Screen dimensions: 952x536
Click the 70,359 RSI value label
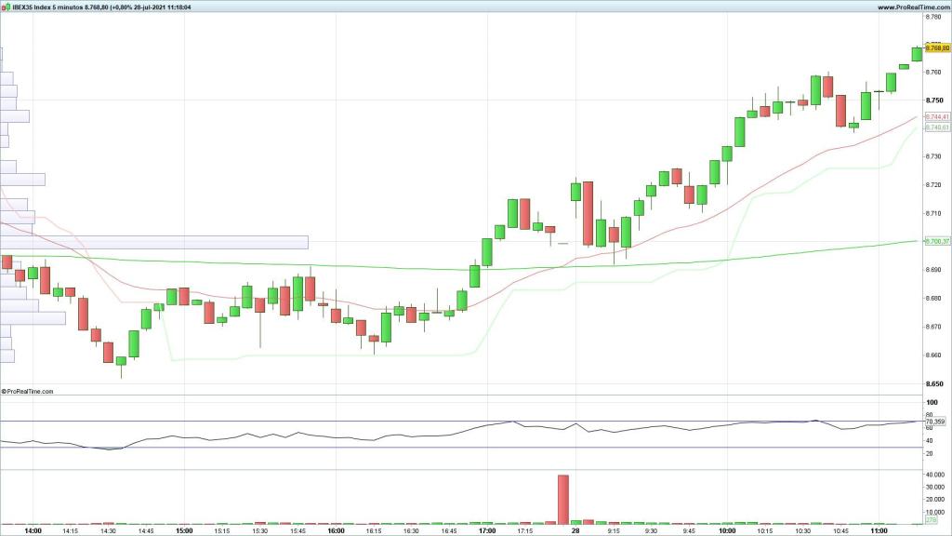point(935,422)
